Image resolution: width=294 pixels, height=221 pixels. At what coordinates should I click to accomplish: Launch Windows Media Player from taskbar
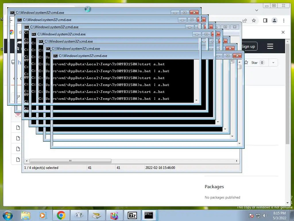tap(42, 215)
